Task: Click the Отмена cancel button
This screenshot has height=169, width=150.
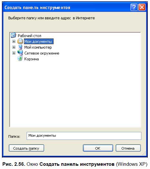Action: (128, 148)
